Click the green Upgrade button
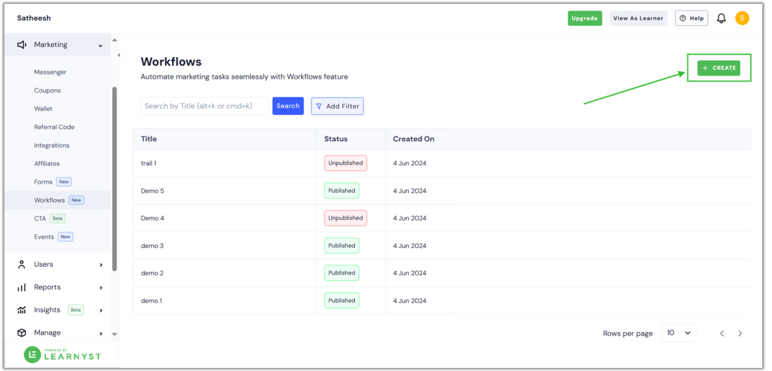This screenshot has width=772, height=371. click(x=585, y=18)
